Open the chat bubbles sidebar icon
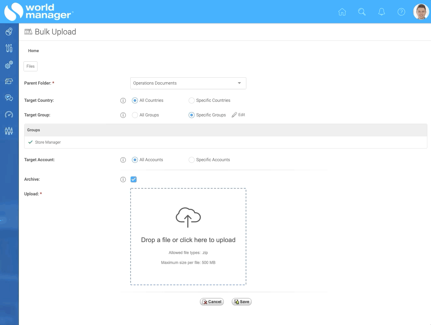 [x=9, y=97]
